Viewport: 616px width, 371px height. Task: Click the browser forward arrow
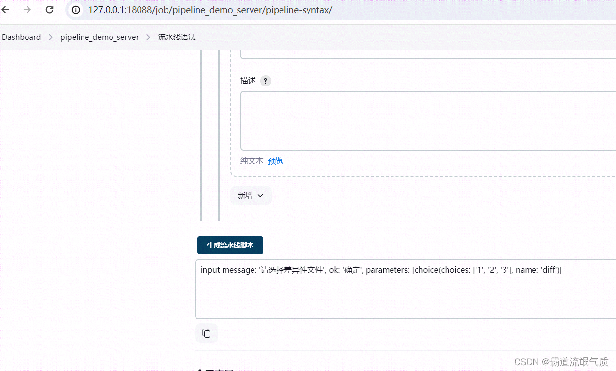click(27, 10)
